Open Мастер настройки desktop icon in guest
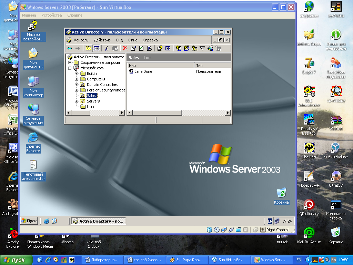Image resolution: width=353 pixels, height=265 pixels. 33,31
